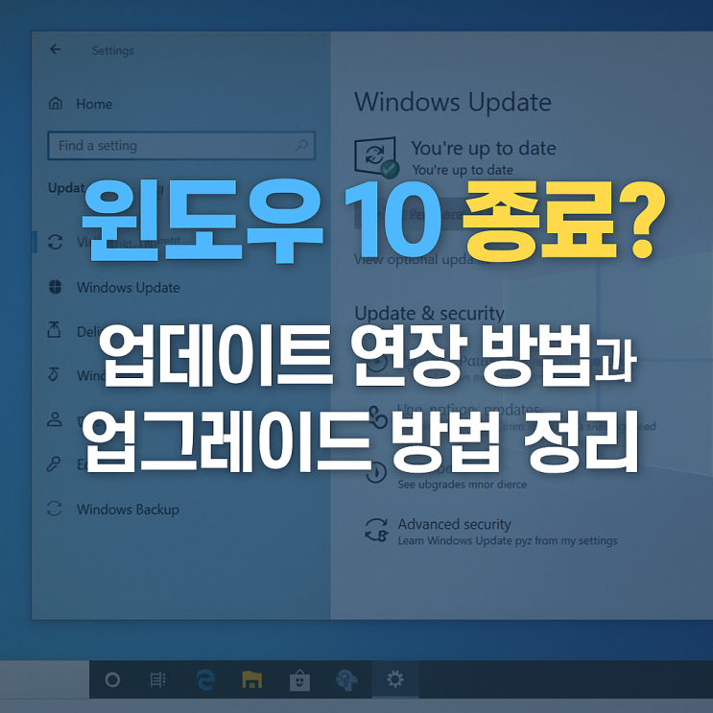
Task: Open Microsoft Store from the taskbar
Action: point(299,679)
